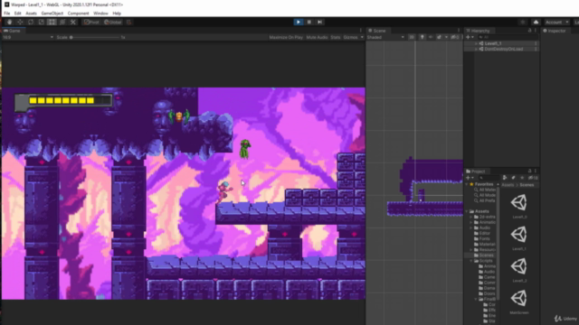The image size is (579, 325).
Task: Toggle scene lighting bulb icon
Action: coord(422,37)
